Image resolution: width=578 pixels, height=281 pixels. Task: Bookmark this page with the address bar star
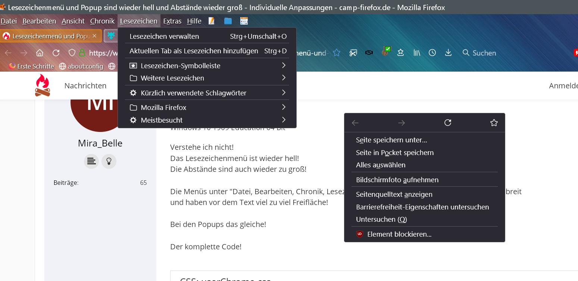(337, 53)
